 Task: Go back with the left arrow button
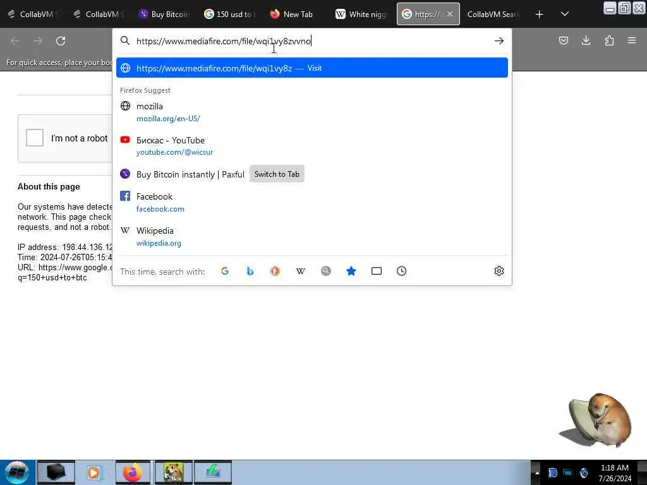coord(15,41)
